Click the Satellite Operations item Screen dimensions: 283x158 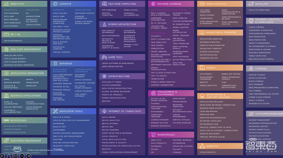pos(259,10)
